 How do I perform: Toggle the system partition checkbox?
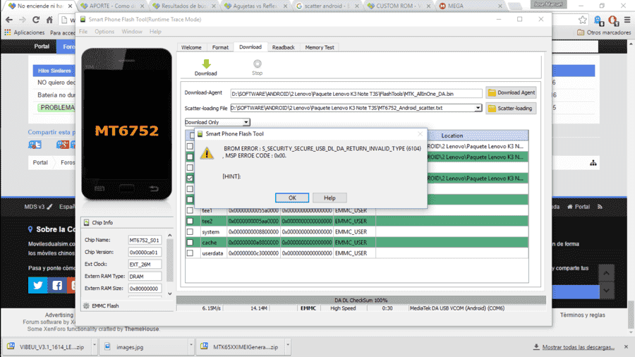(190, 232)
